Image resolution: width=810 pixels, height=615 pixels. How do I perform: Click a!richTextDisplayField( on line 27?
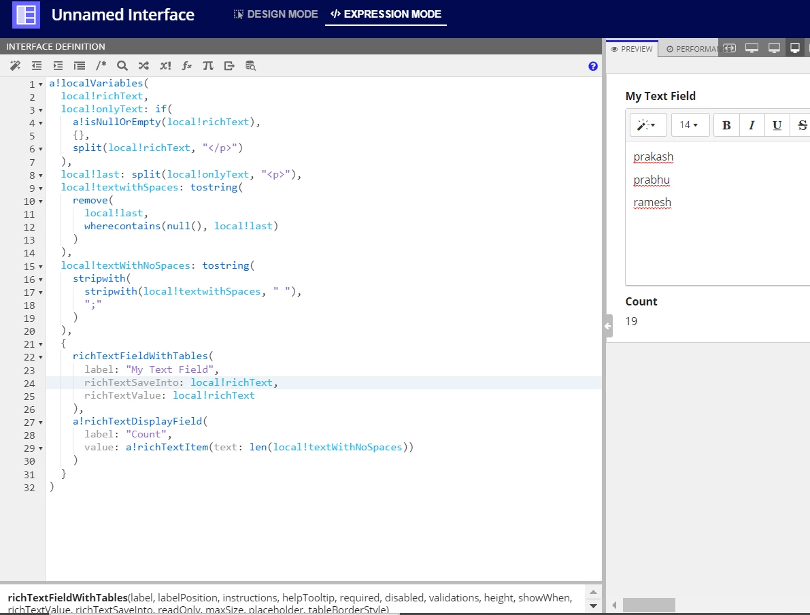click(140, 421)
